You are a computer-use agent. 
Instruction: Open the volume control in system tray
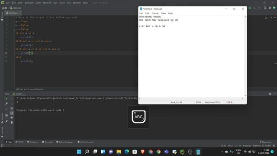point(249,152)
